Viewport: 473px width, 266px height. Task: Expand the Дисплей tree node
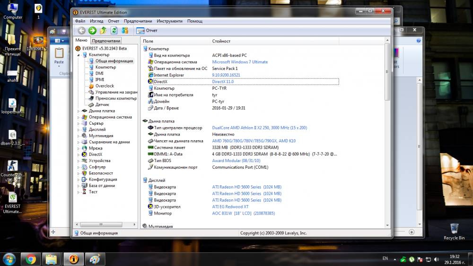click(x=79, y=129)
